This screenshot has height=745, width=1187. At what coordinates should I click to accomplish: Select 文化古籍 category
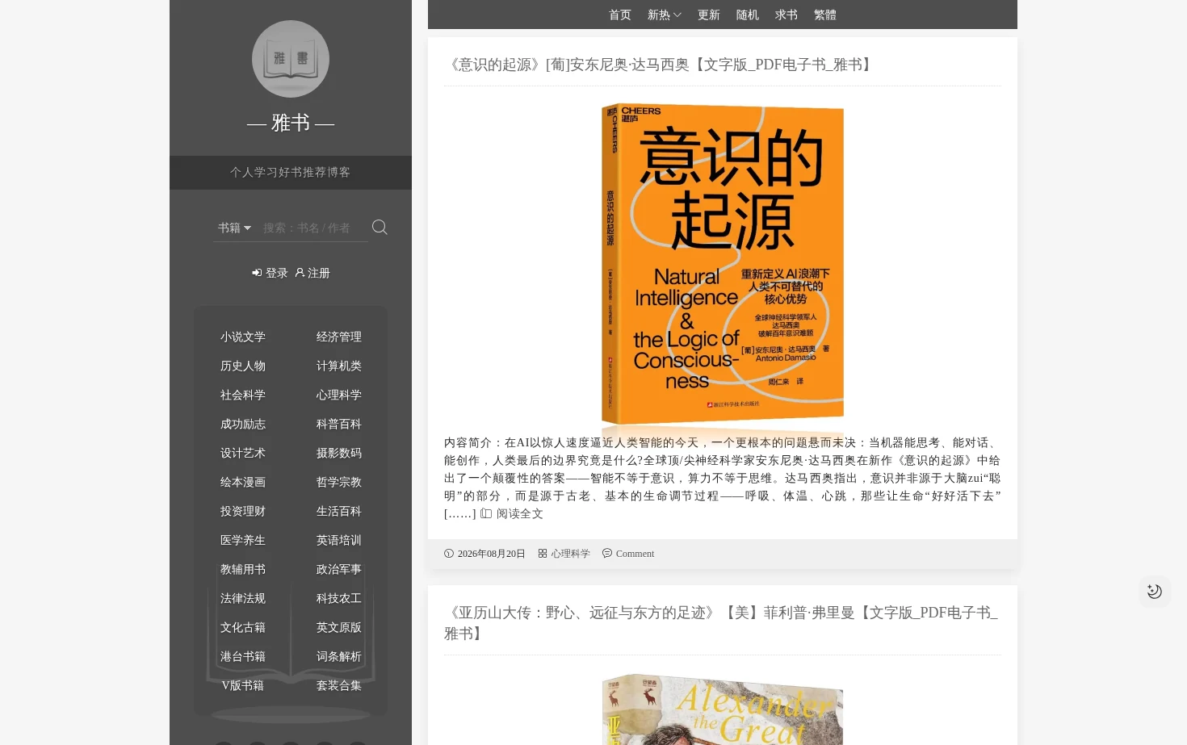click(x=243, y=627)
